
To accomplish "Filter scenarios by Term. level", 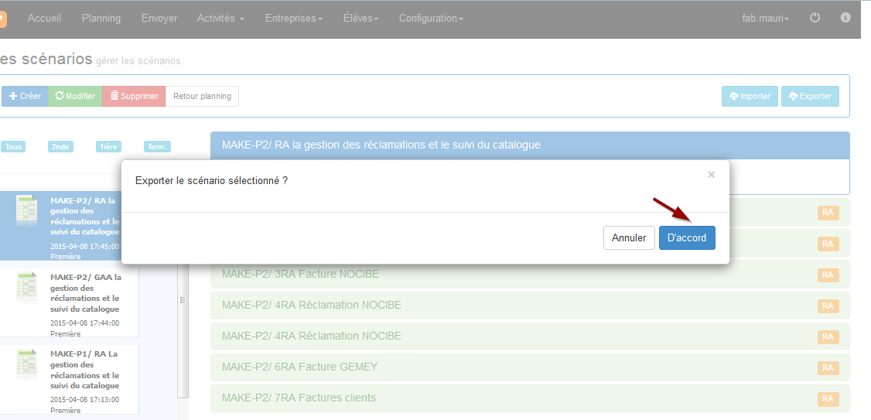I will click(157, 147).
